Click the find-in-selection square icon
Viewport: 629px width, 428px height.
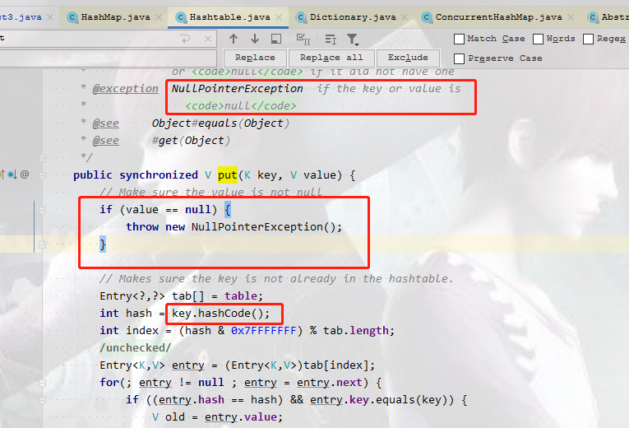tap(276, 39)
